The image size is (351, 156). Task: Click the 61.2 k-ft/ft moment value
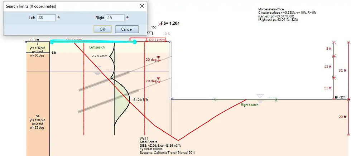[140, 100]
